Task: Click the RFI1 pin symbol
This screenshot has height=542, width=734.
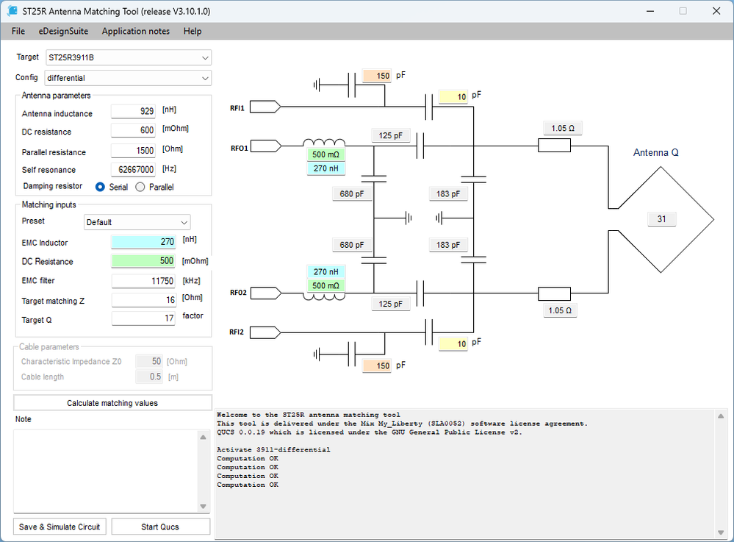Action: coord(265,107)
